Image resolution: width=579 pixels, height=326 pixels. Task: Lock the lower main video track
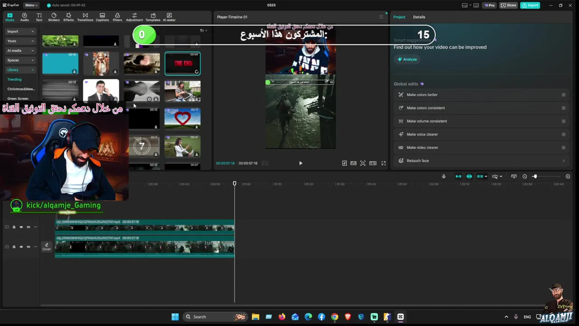coord(14,247)
